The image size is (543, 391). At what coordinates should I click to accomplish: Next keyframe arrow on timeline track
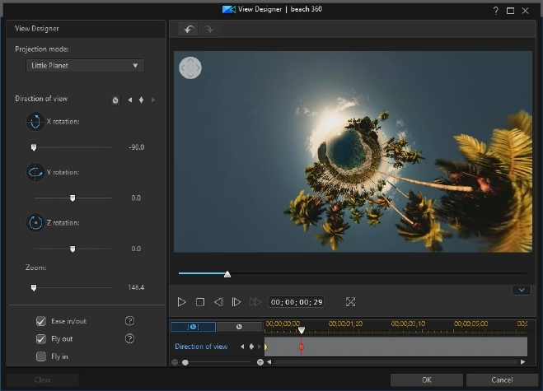(260, 347)
